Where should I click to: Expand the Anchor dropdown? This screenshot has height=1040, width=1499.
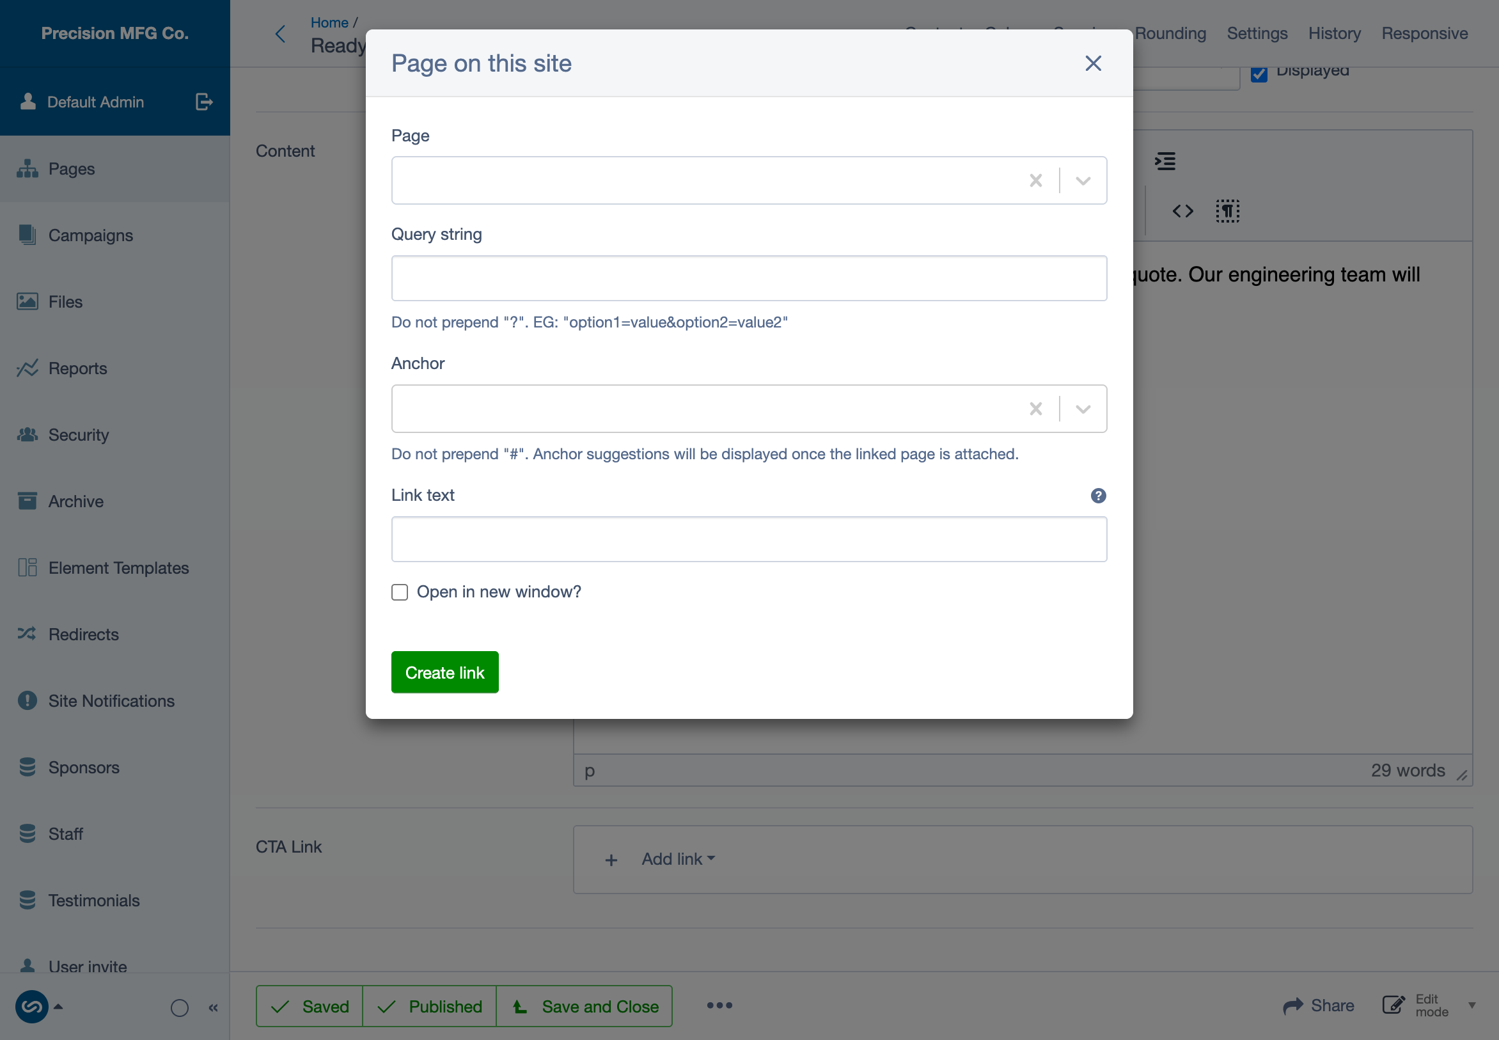[x=1083, y=409]
